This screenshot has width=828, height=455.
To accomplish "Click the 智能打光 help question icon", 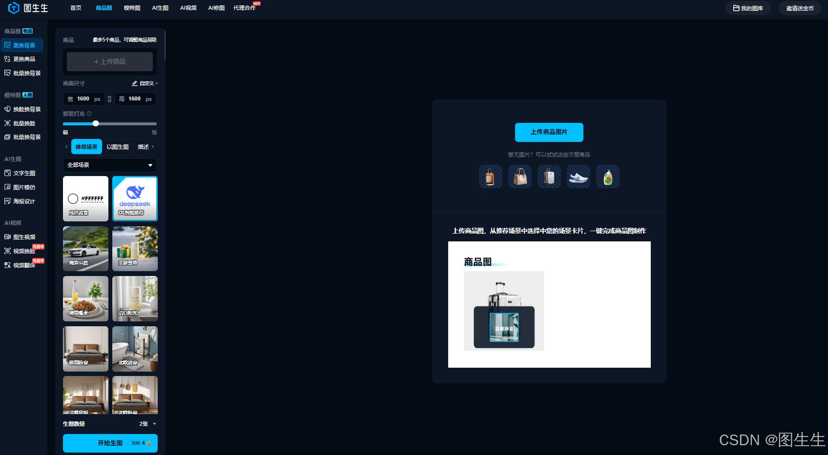I will click(89, 113).
